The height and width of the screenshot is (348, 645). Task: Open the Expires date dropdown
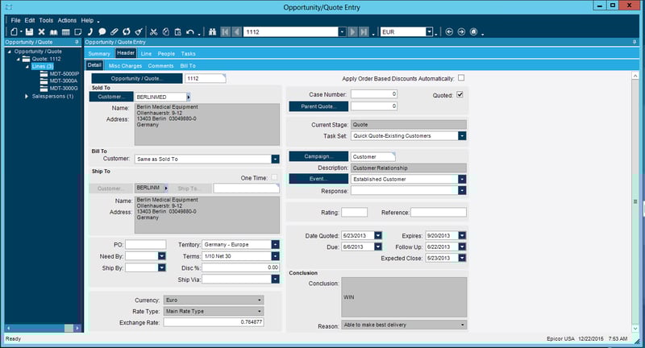[x=462, y=235]
